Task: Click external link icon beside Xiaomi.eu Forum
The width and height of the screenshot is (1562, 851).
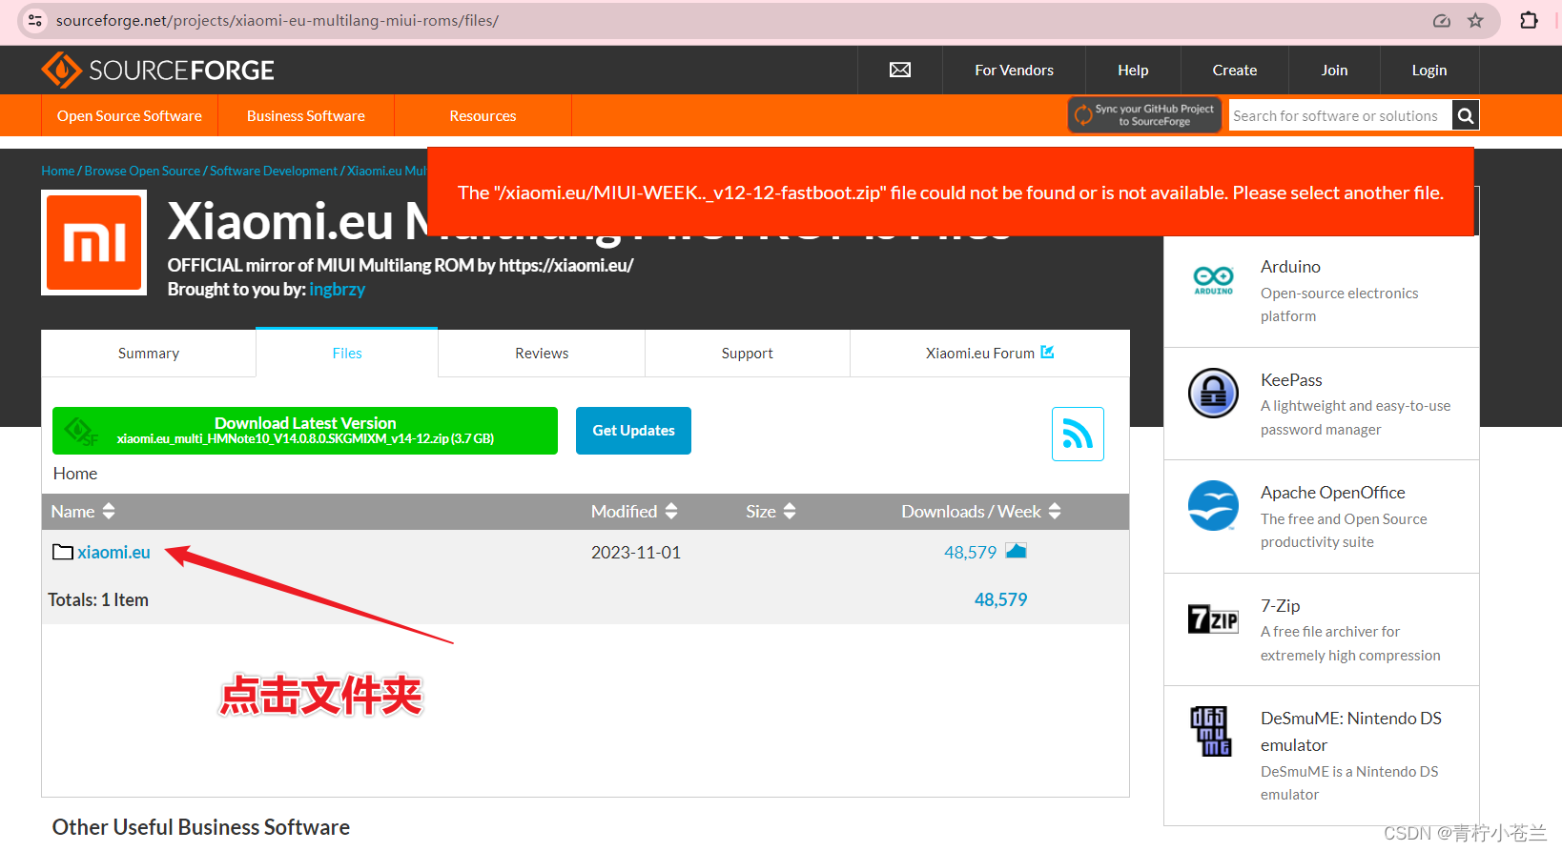Action: click(1047, 352)
